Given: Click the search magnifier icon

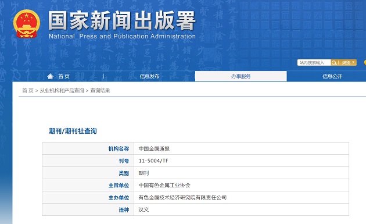Looking at the screenshot, I should click(334, 63).
